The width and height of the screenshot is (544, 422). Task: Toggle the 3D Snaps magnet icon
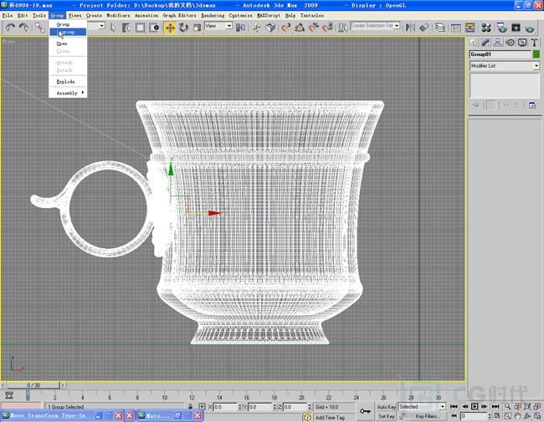285,28
